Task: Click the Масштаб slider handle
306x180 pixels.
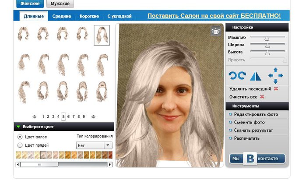Action: tap(267, 38)
